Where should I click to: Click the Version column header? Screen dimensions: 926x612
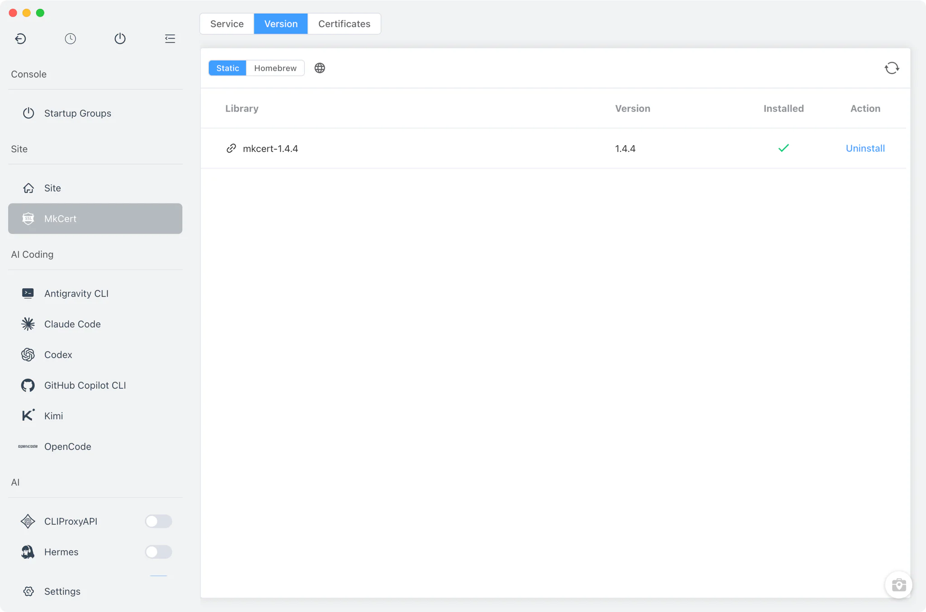click(x=633, y=108)
